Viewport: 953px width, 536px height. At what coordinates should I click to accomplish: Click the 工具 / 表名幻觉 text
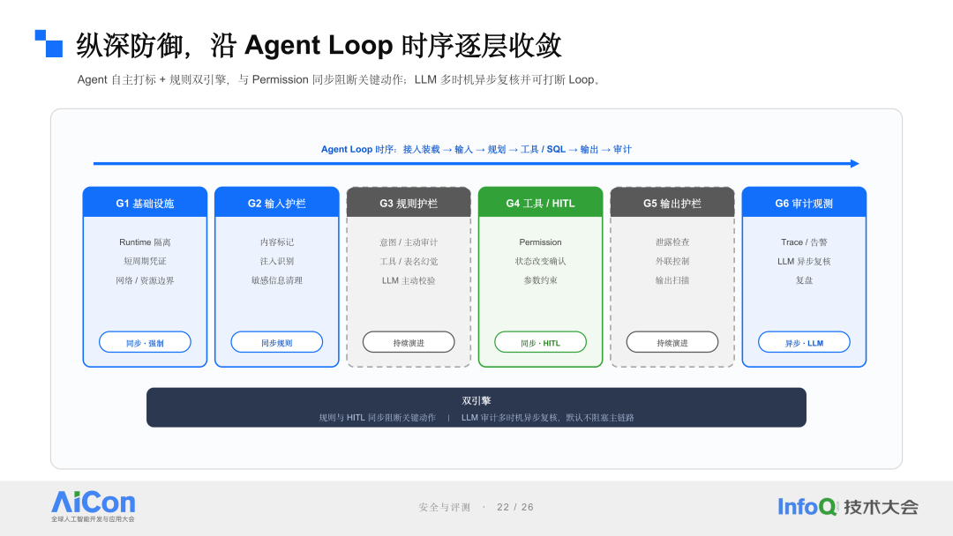pos(409,261)
